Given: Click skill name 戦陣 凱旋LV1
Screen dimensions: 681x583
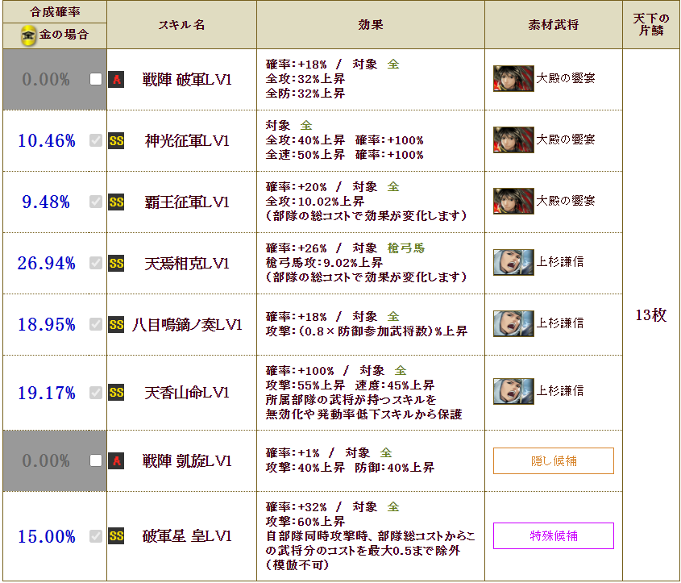Looking at the screenshot, I should (187, 461).
